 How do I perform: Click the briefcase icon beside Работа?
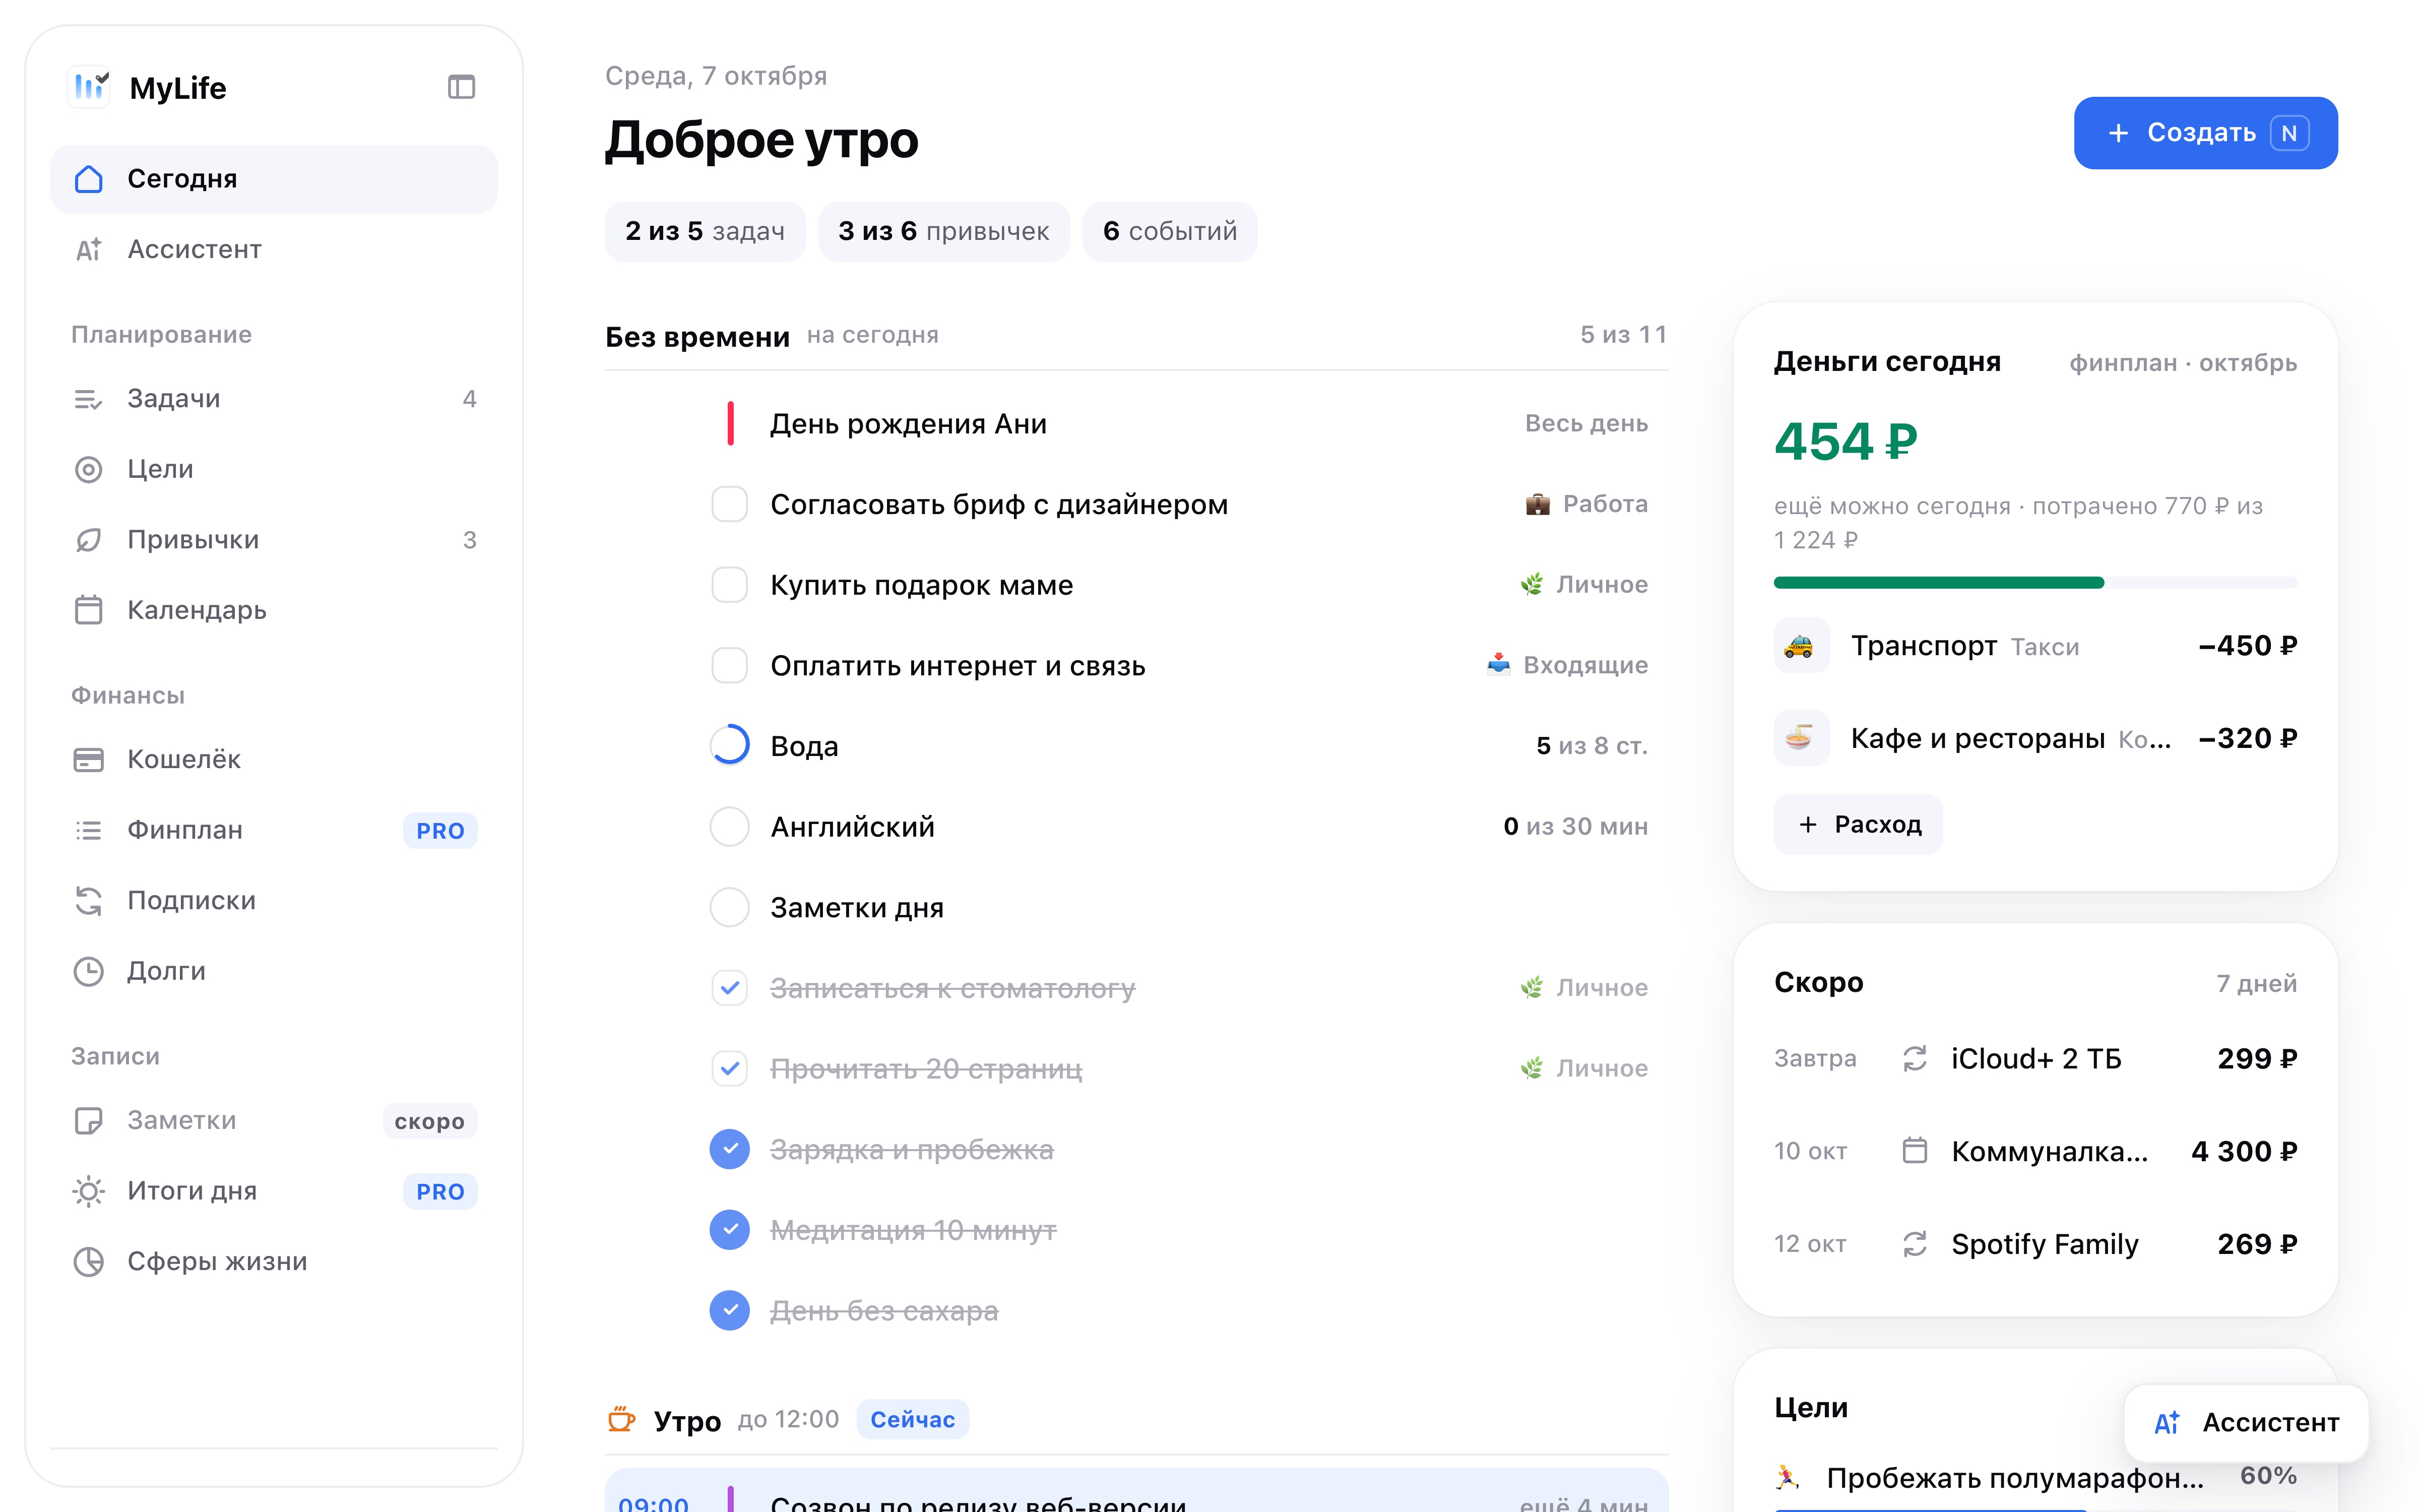(1538, 504)
